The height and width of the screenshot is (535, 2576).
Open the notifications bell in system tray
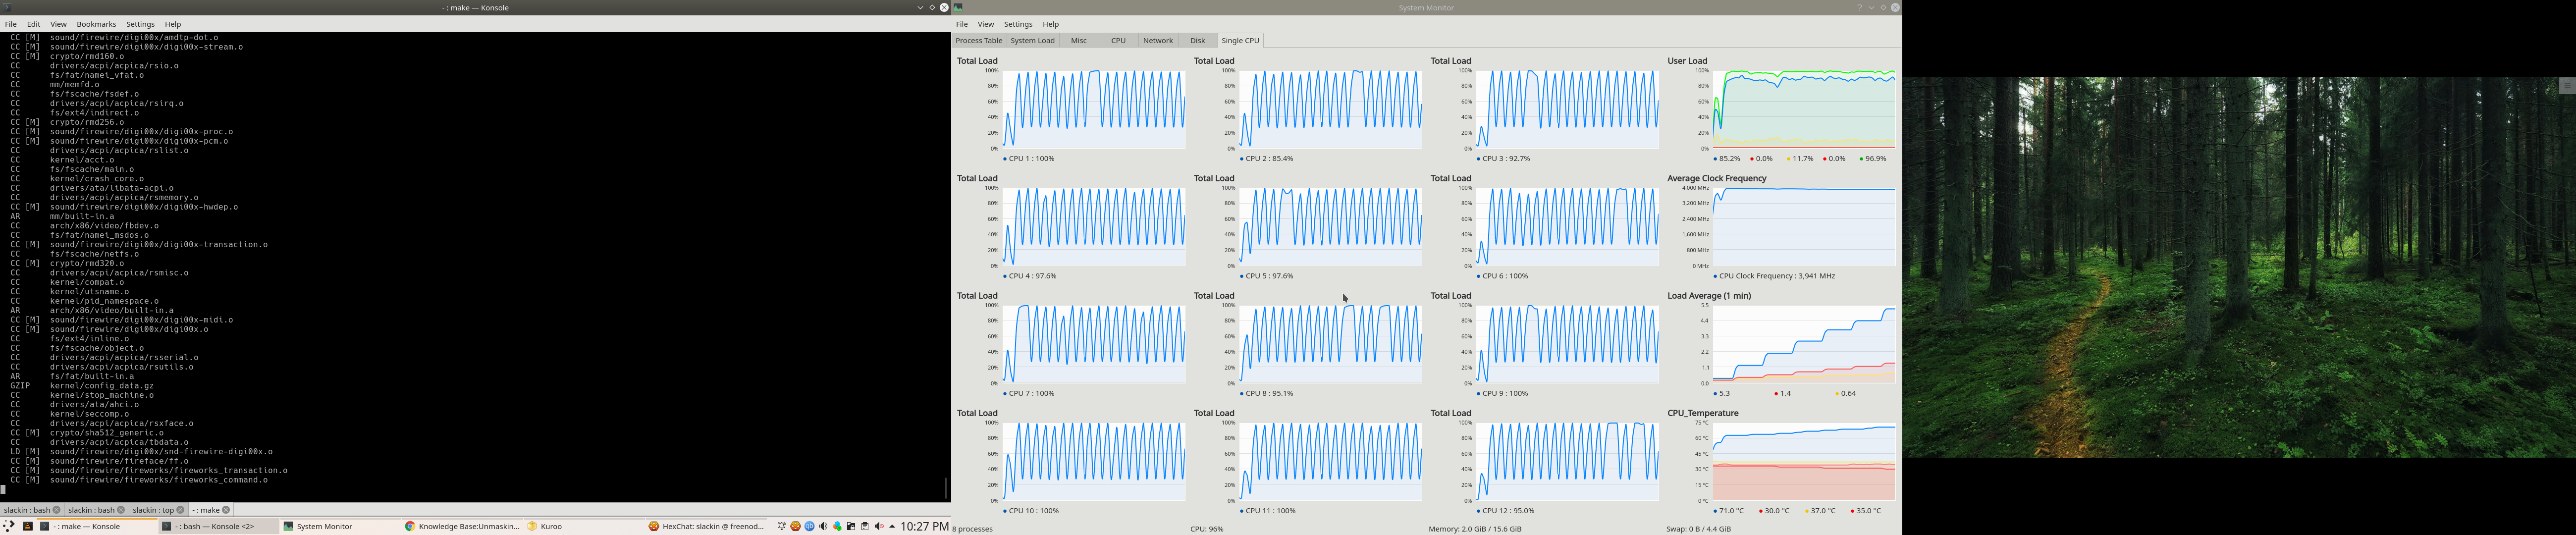782,527
